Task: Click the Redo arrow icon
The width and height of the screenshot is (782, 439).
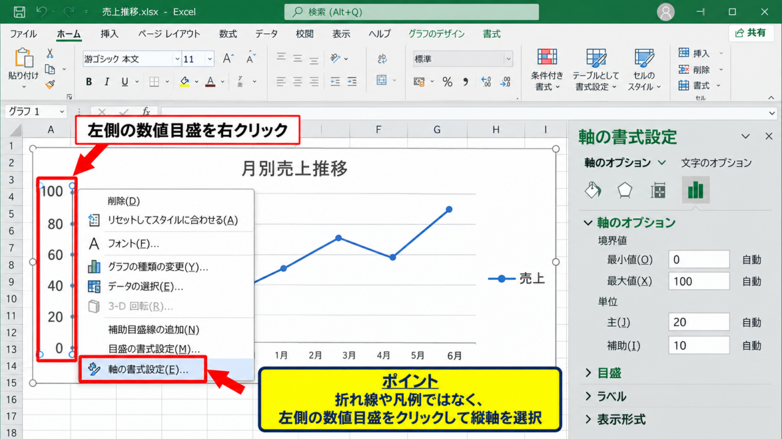Action: (69, 12)
